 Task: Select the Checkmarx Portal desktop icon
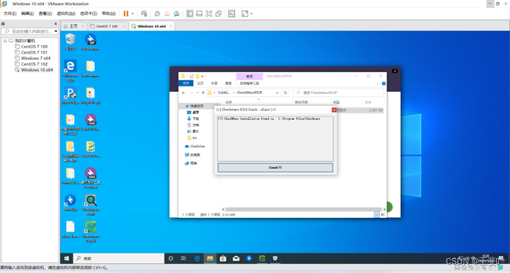click(91, 231)
